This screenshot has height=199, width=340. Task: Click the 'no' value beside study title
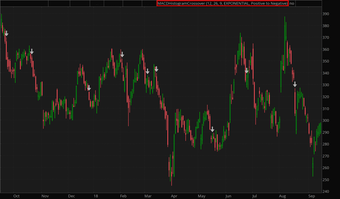click(292, 3)
